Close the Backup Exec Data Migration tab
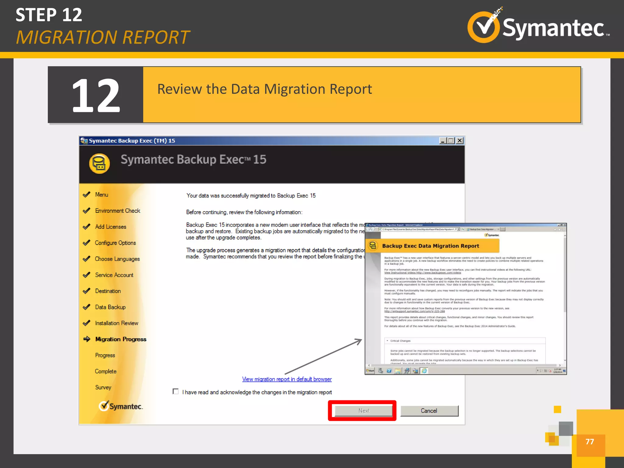Viewport: 624px width, 468px height. coord(498,229)
